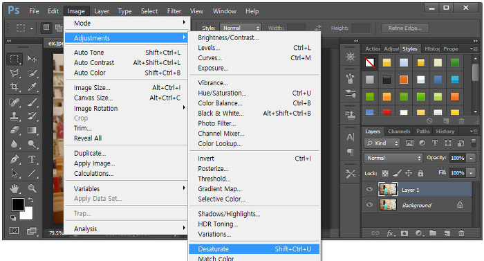Select the Rectangular Marquee tool

pyautogui.click(x=15, y=59)
